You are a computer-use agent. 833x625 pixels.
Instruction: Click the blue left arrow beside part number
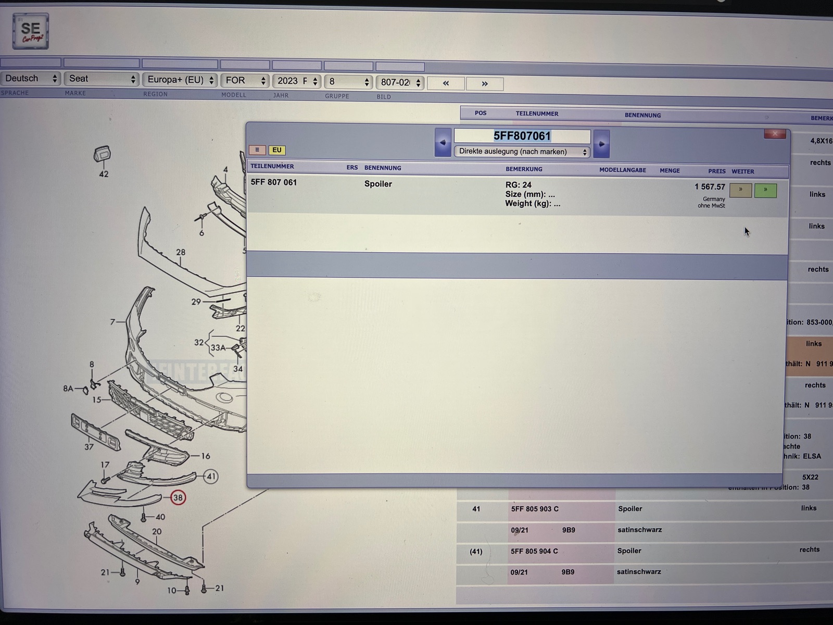(443, 143)
